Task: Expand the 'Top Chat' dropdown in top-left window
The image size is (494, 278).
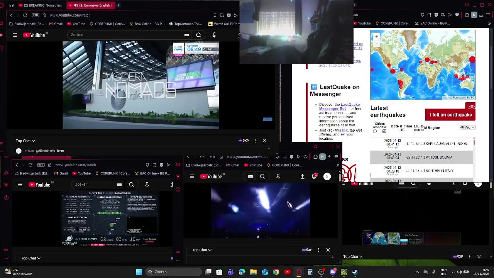Action: (25, 141)
